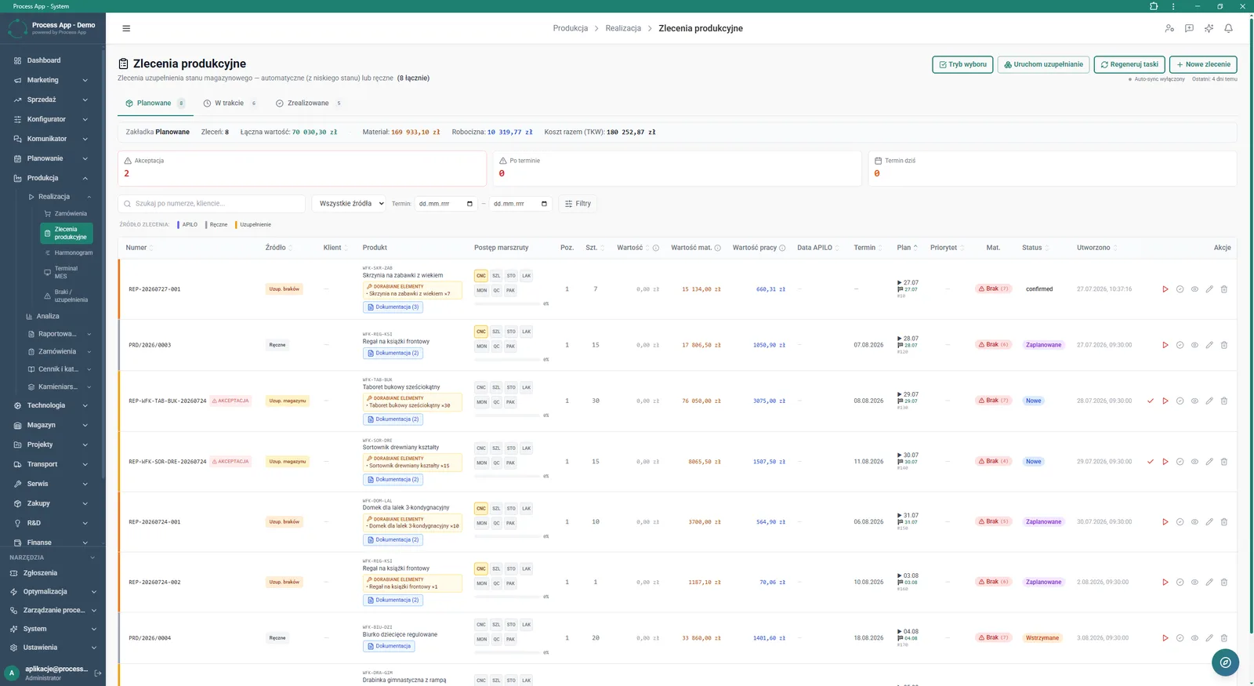Open the three-dot menu in the title bar

[x=1173, y=6]
